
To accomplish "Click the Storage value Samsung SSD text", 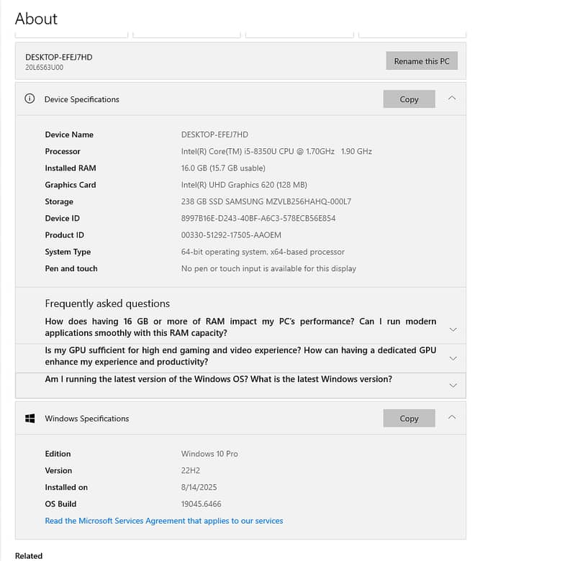I will click(x=266, y=201).
